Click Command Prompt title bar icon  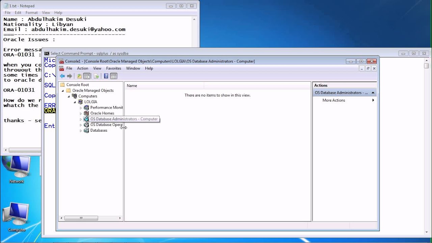[47, 53]
